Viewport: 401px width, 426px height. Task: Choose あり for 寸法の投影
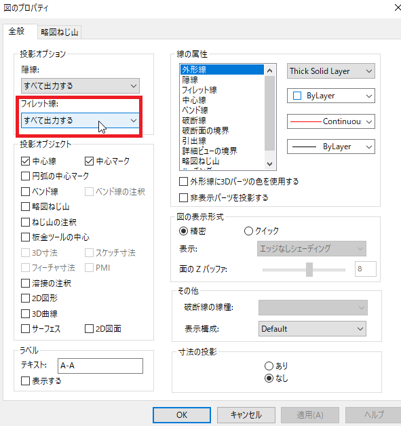269,366
